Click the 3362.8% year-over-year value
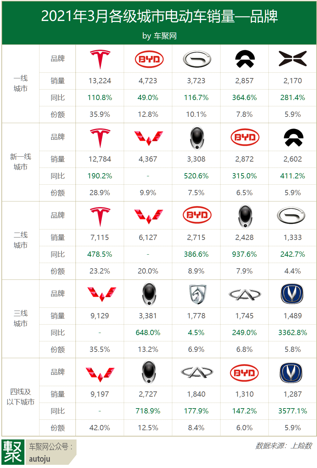The image size is (317, 468). [293, 333]
